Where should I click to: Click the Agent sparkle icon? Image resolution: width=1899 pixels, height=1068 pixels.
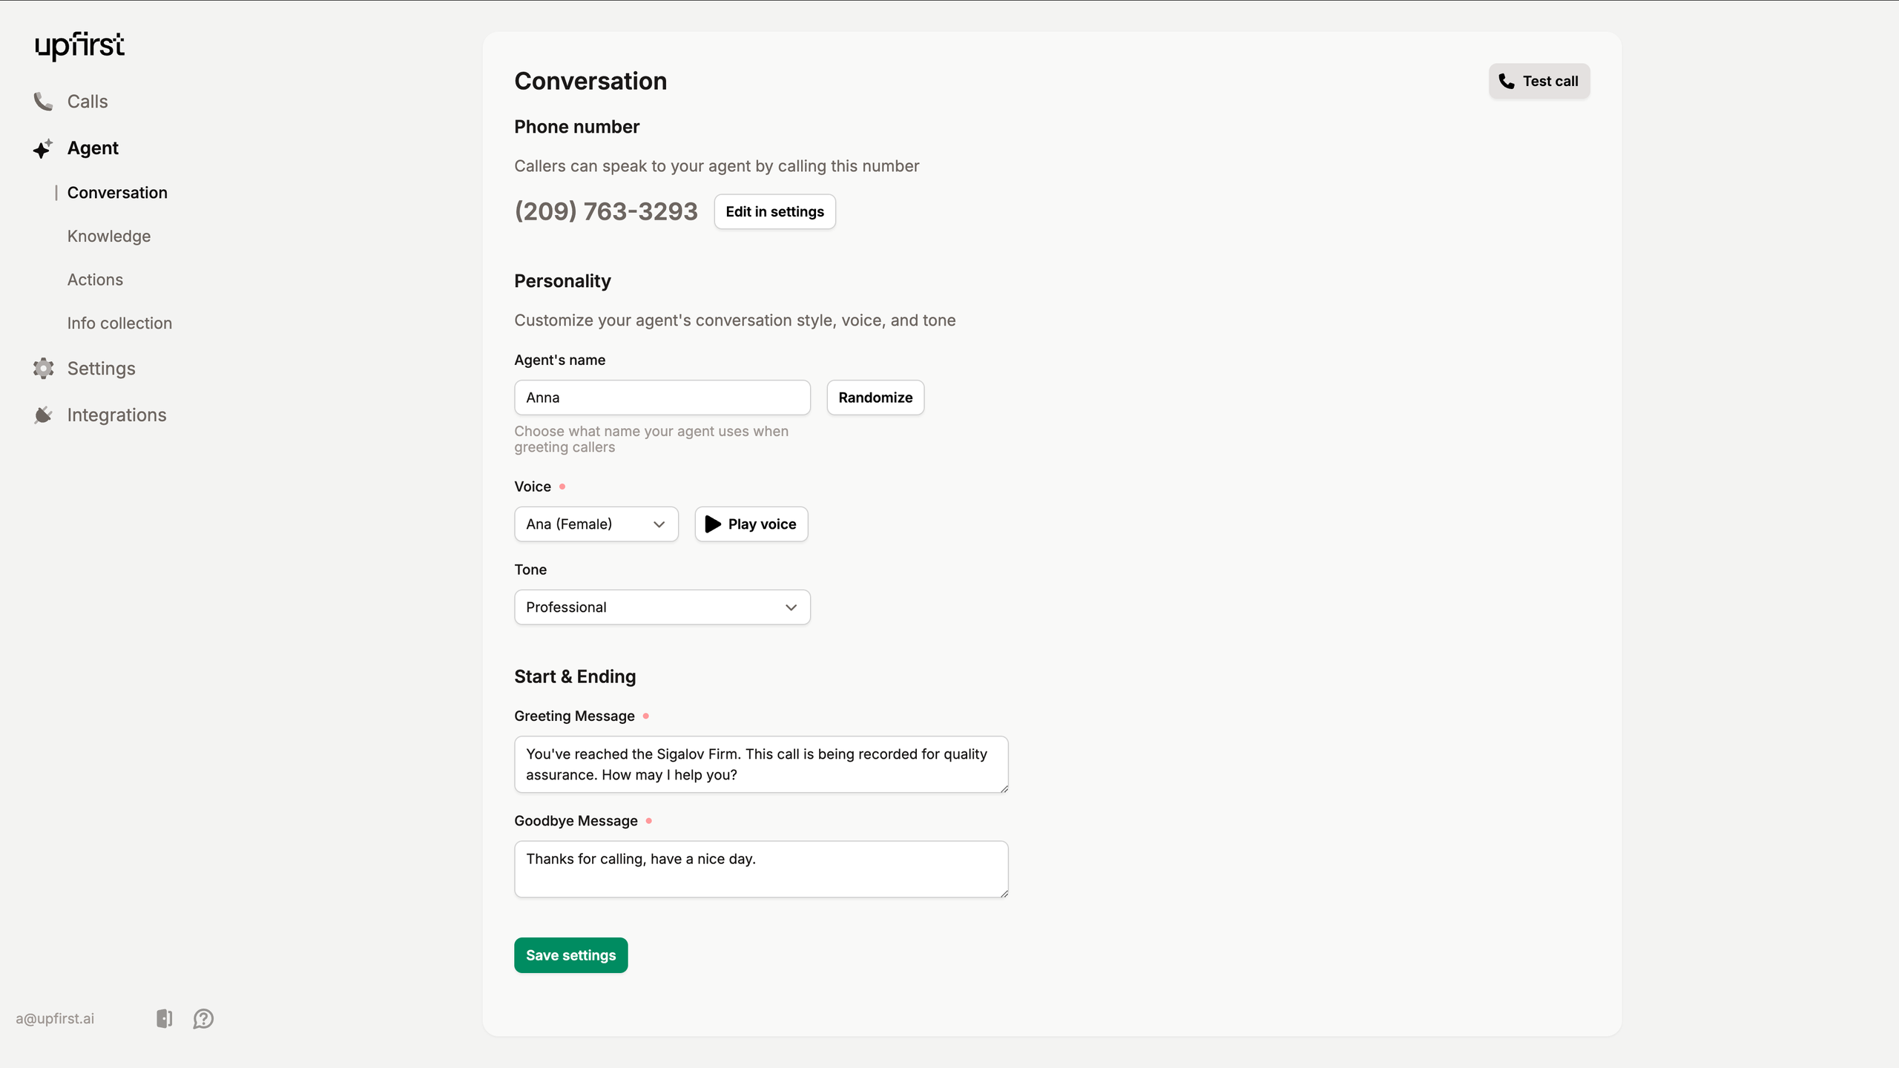[x=43, y=148]
